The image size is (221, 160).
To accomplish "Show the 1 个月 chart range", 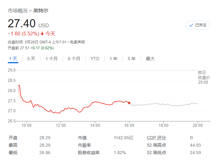I will [x=52, y=59].
